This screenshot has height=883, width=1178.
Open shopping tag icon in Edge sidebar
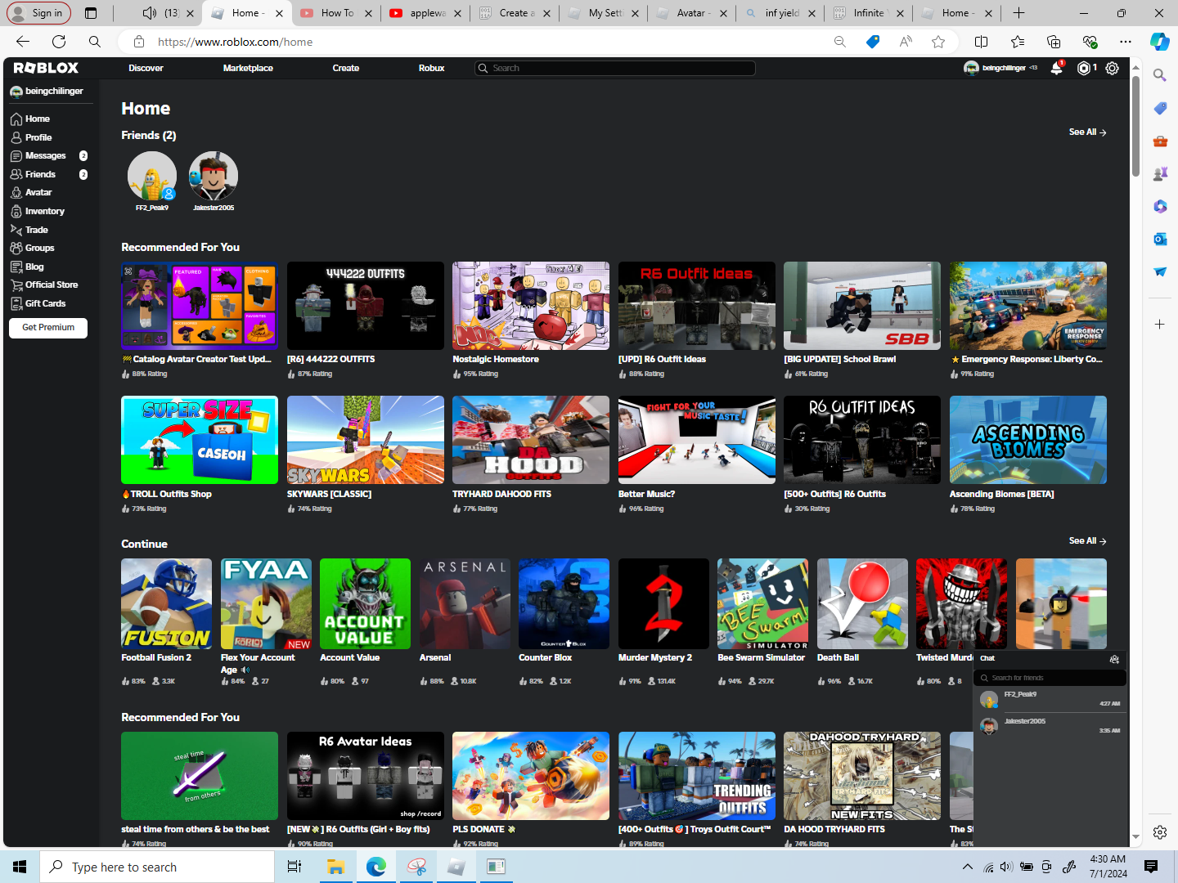coord(1160,108)
